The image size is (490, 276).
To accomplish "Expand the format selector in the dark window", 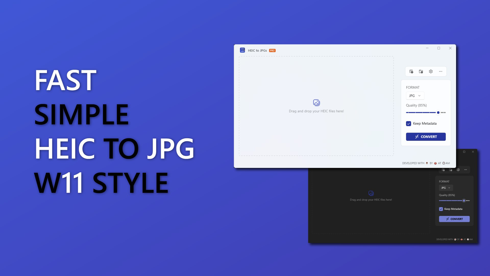I will [x=446, y=188].
